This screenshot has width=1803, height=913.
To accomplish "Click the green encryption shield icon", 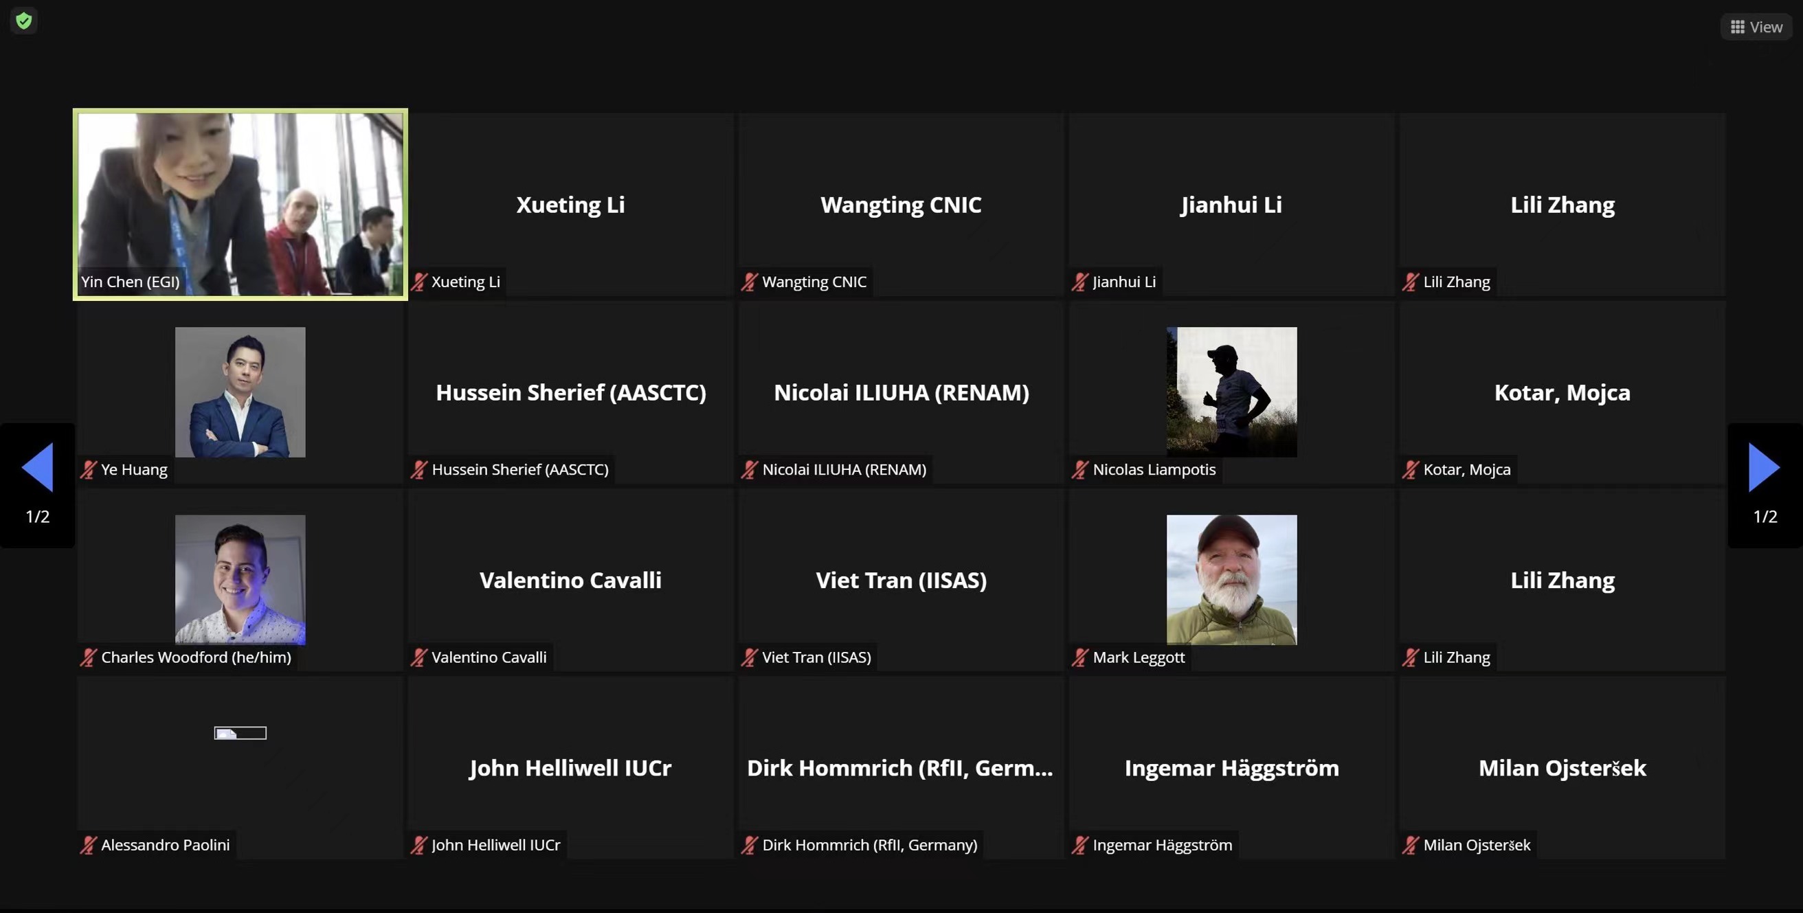I will tap(24, 21).
